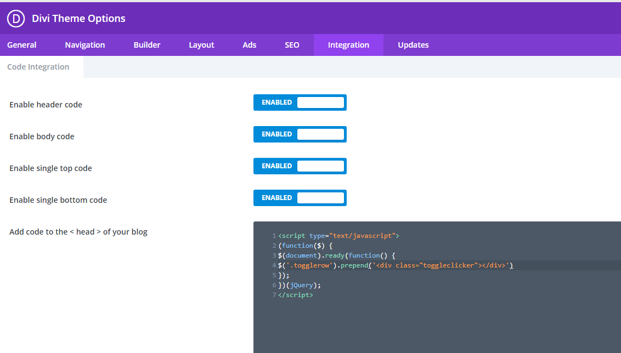Image resolution: width=621 pixels, height=353 pixels.
Task: Toggle Enable header code switch
Action: [300, 103]
